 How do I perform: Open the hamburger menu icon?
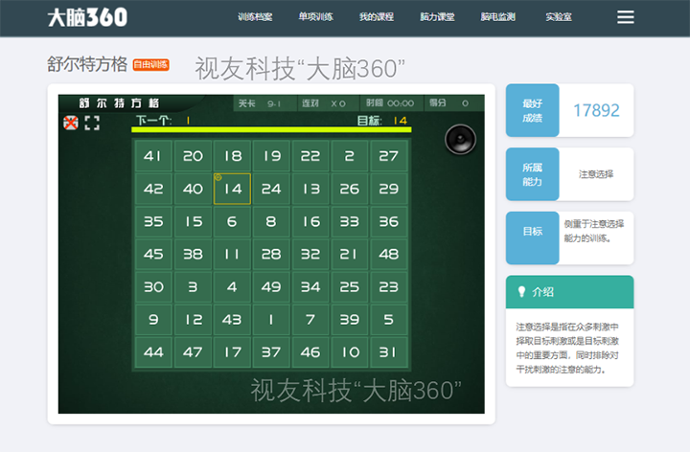click(x=626, y=17)
